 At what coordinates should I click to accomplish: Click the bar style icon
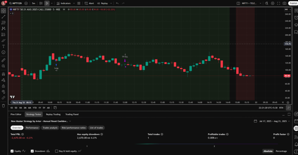click(x=41, y=3)
